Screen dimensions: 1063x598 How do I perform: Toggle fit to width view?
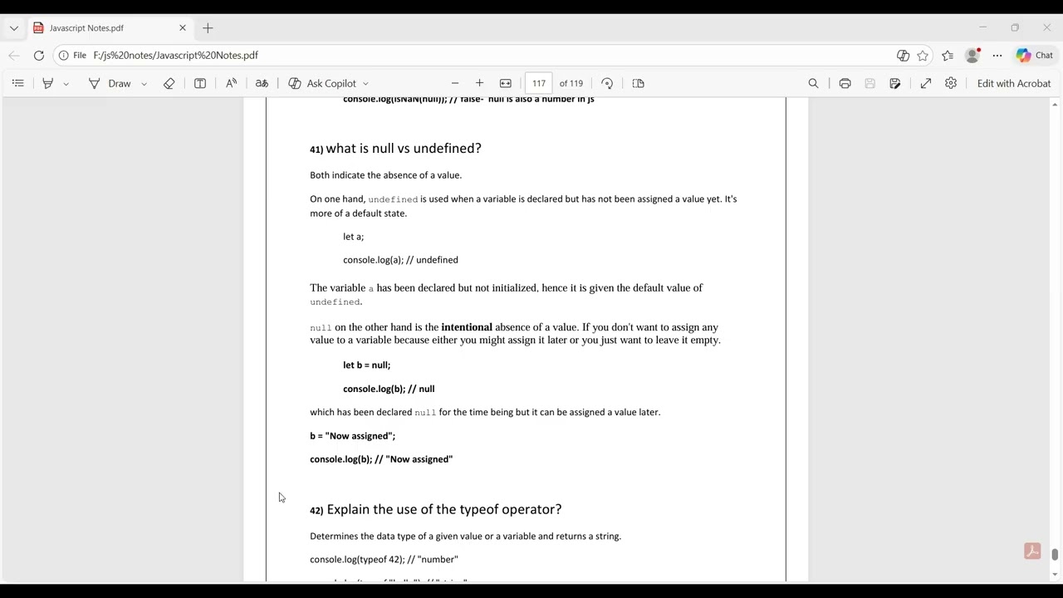pyautogui.click(x=505, y=83)
